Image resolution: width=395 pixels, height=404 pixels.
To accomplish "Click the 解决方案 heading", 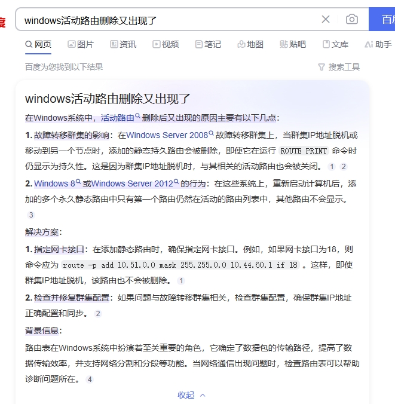I will [x=42, y=232].
